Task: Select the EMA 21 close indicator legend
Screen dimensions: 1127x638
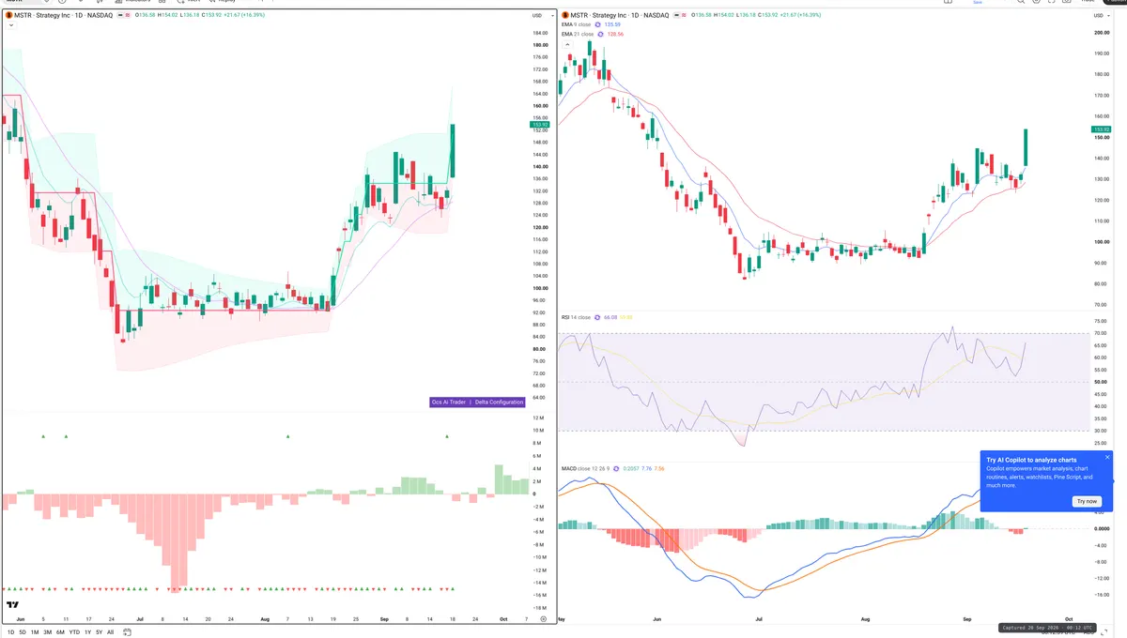Action: tap(578, 34)
